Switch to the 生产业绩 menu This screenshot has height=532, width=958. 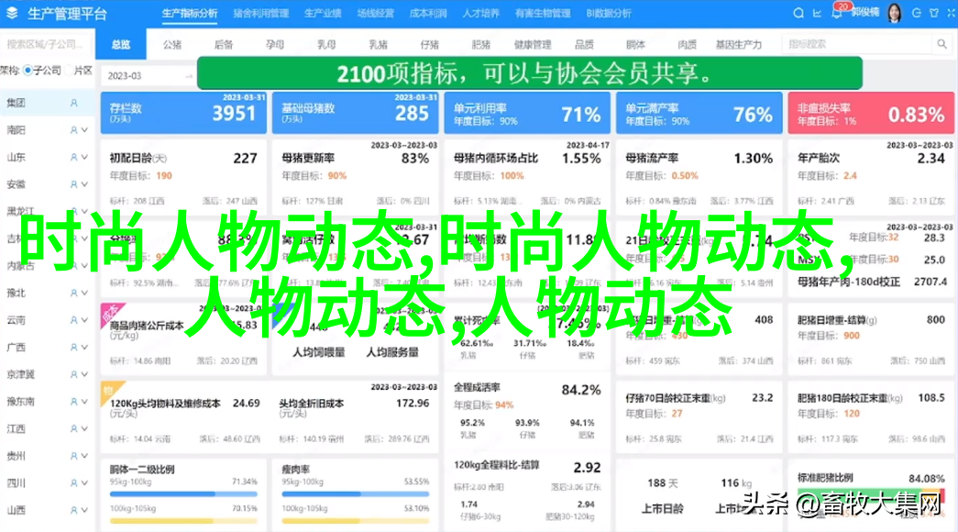click(x=324, y=14)
